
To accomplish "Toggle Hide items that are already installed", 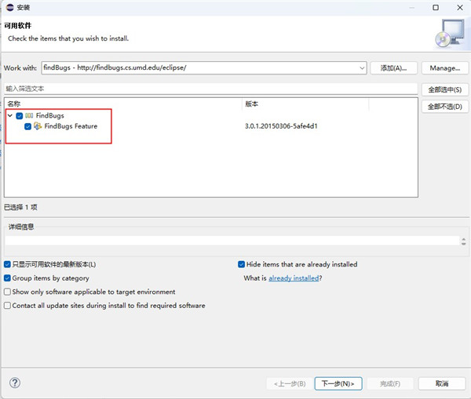I will click(241, 264).
